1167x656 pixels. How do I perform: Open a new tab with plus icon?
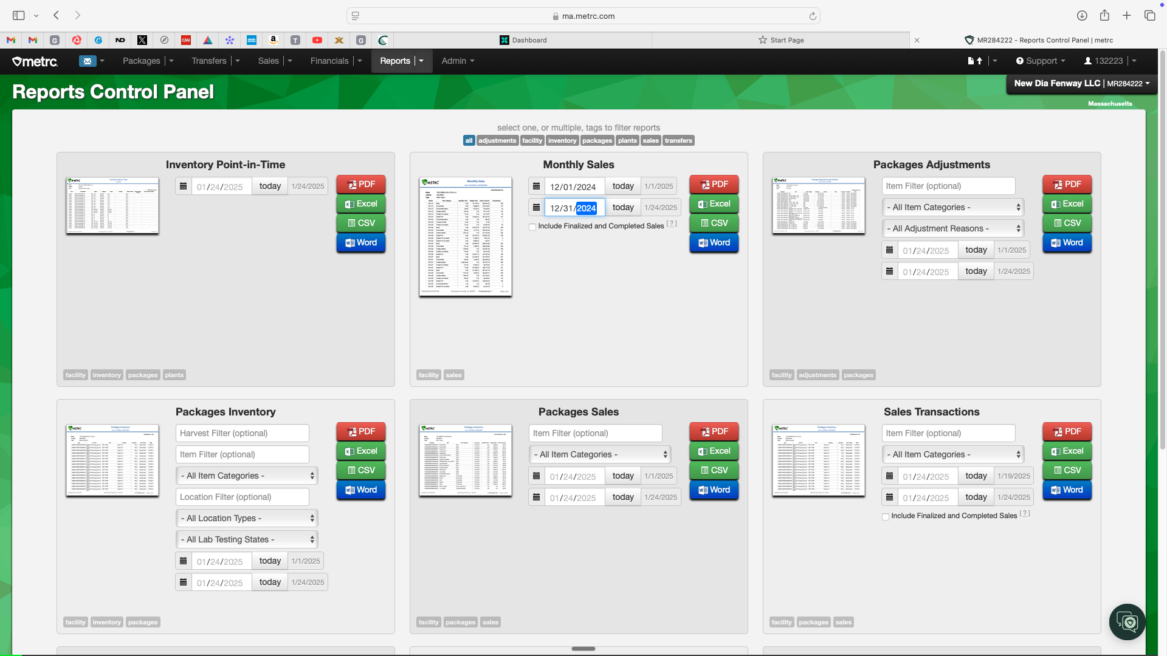[x=1127, y=16]
